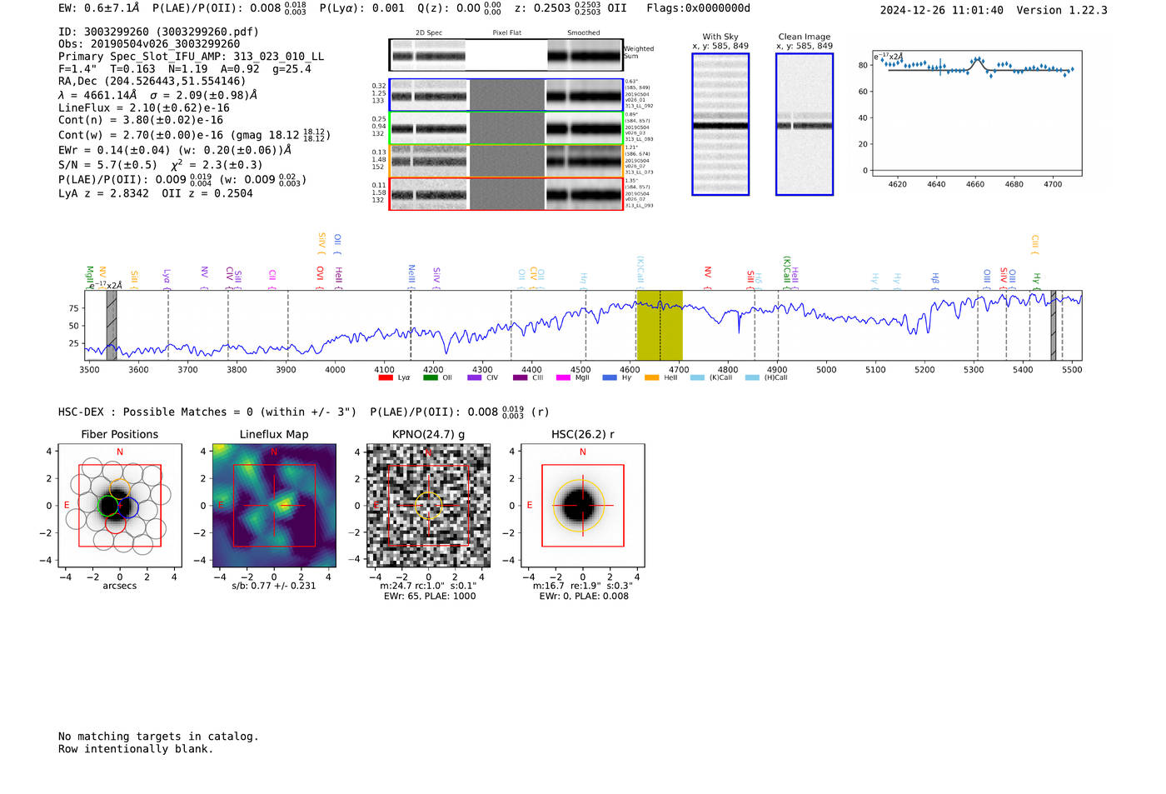Screen dimensions: 1166x794
Task: Select the Obs: 20190504v026 line
Action: (149, 44)
